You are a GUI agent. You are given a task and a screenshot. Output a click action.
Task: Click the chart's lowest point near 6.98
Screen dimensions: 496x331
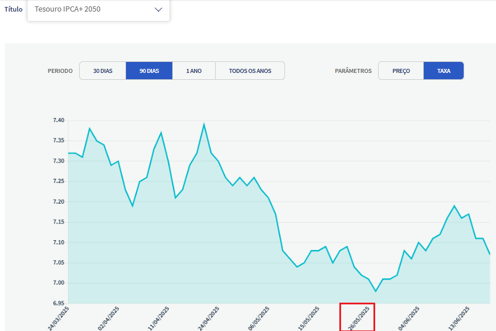click(x=376, y=291)
